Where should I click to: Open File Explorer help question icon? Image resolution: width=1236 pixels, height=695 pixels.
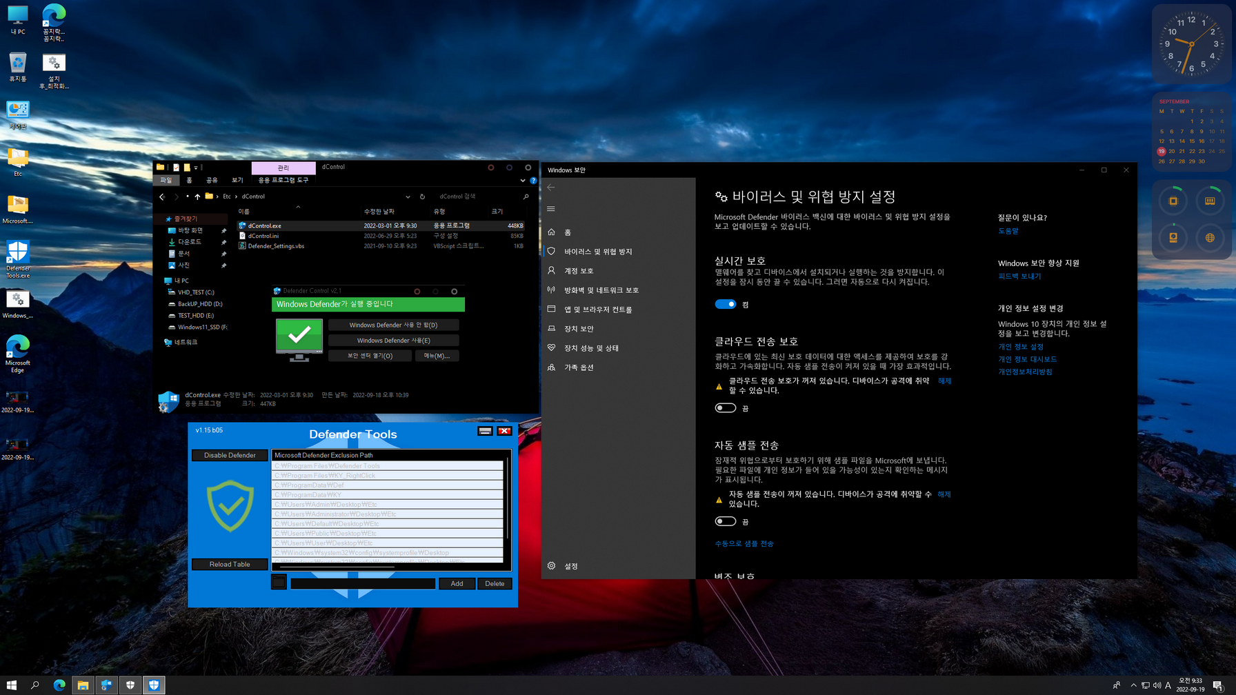pos(533,181)
